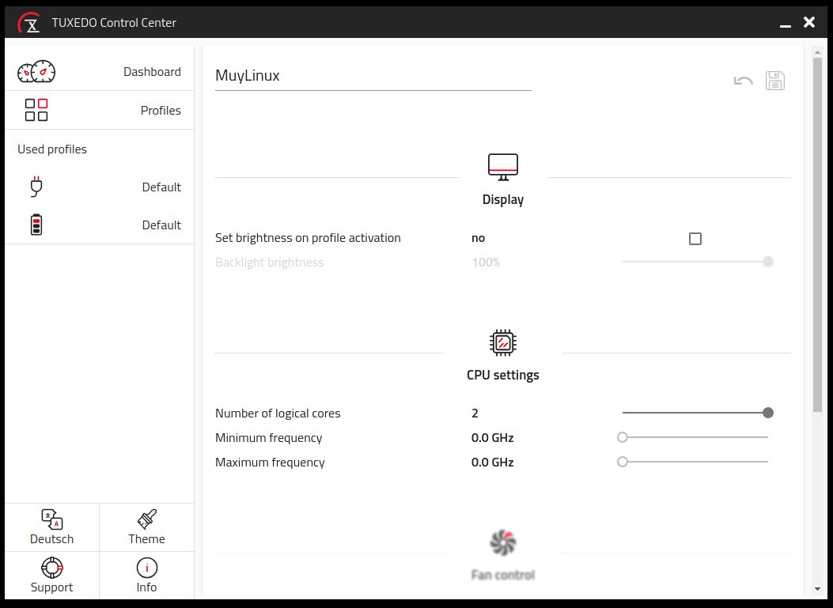Click the undo changes arrow icon
833x608 pixels.
tap(743, 81)
